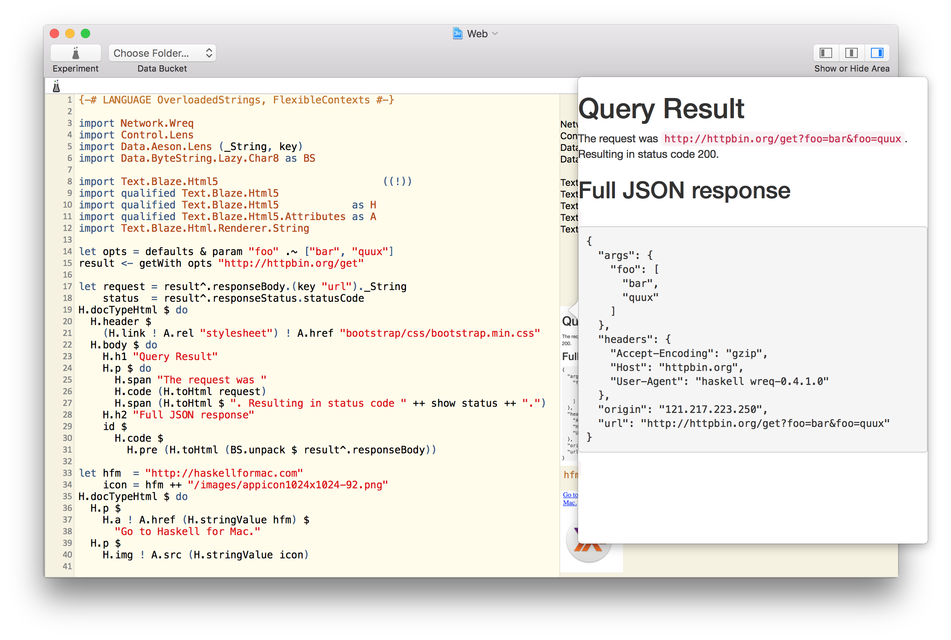The width and height of the screenshot is (951, 640).
Task: Click line number 41 in gutter
Action: pos(67,567)
